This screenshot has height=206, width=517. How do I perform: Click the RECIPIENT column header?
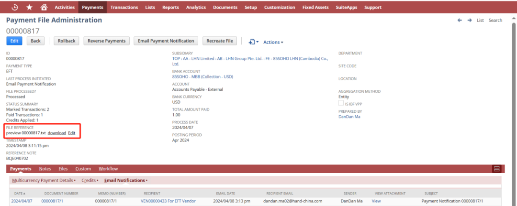point(152,193)
